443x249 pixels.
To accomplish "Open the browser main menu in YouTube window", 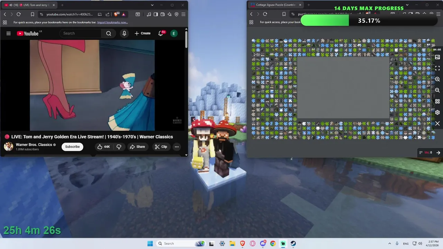I will (x=183, y=14).
